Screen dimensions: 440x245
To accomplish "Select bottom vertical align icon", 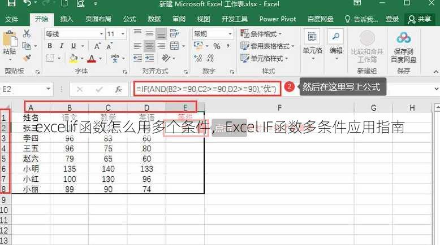I will point(161,34).
